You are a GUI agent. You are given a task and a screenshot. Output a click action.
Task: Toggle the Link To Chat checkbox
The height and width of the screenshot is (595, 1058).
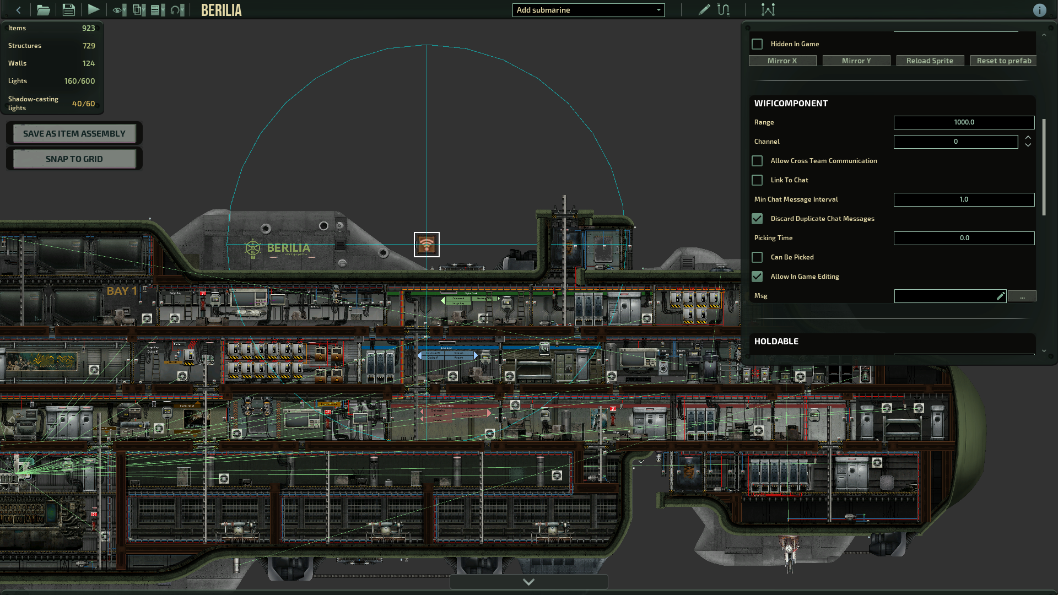click(x=757, y=180)
